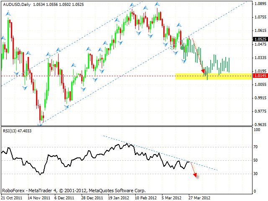
Task: Click the 0.9635 price axis label
Action: click(x=260, y=125)
